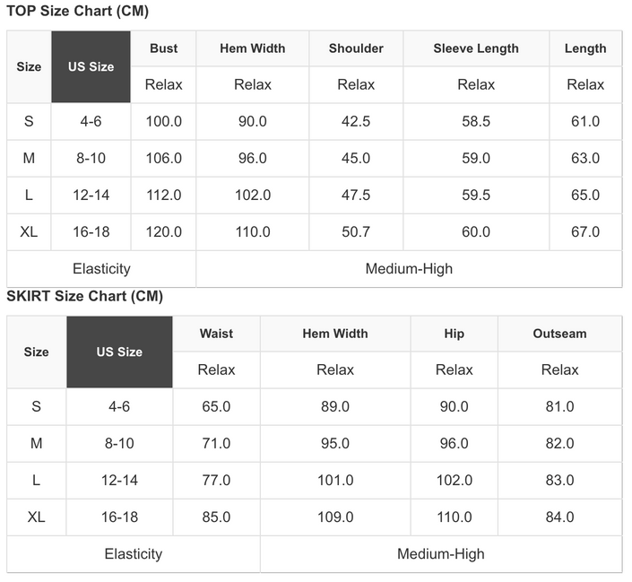Click the Outseam column header

559,334
